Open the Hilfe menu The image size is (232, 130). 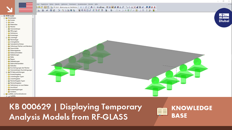click(x=96, y=4)
